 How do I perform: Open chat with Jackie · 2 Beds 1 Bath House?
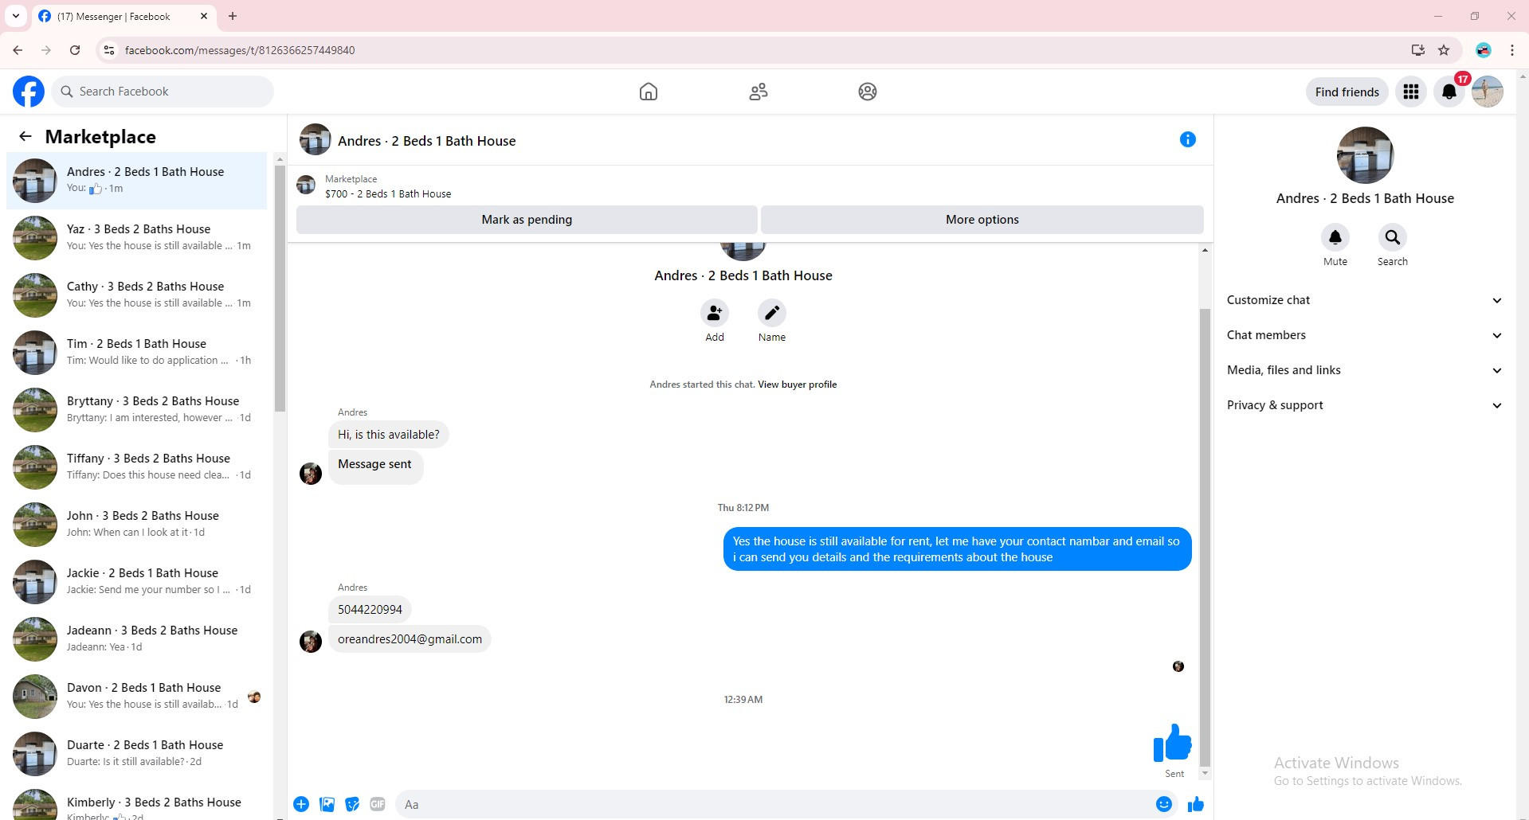pyautogui.click(x=137, y=582)
